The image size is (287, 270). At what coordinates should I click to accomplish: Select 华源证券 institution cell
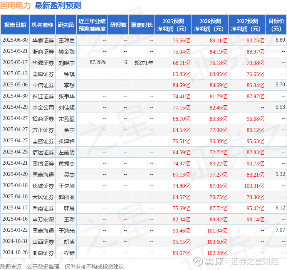point(43,63)
